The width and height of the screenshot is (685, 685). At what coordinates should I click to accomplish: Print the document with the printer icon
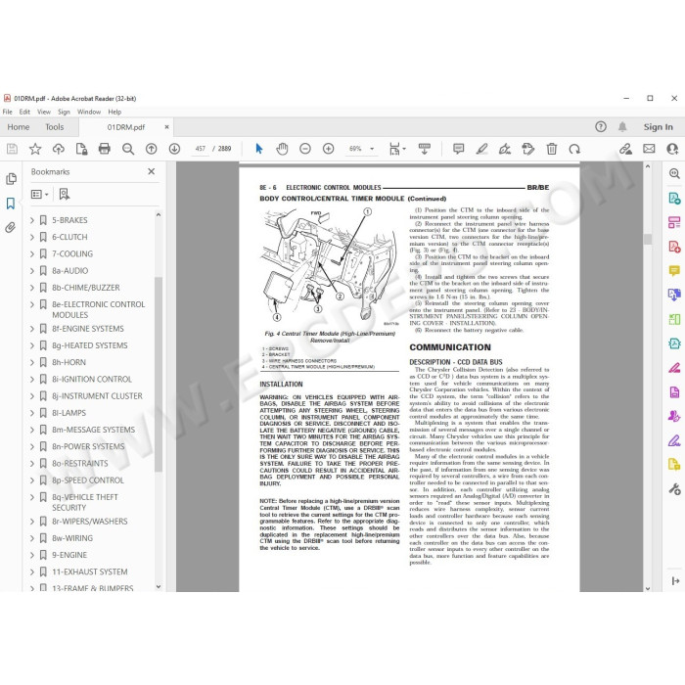point(105,149)
